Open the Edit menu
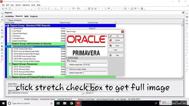 click(x=8, y=5)
